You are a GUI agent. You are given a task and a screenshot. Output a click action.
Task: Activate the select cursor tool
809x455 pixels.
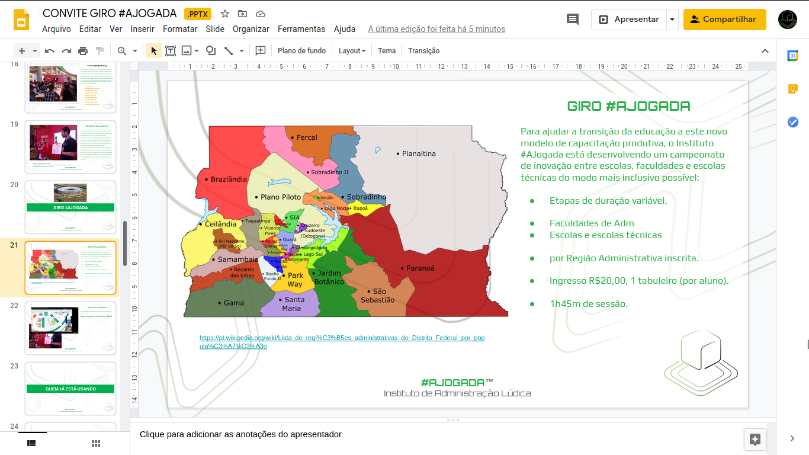tap(154, 51)
